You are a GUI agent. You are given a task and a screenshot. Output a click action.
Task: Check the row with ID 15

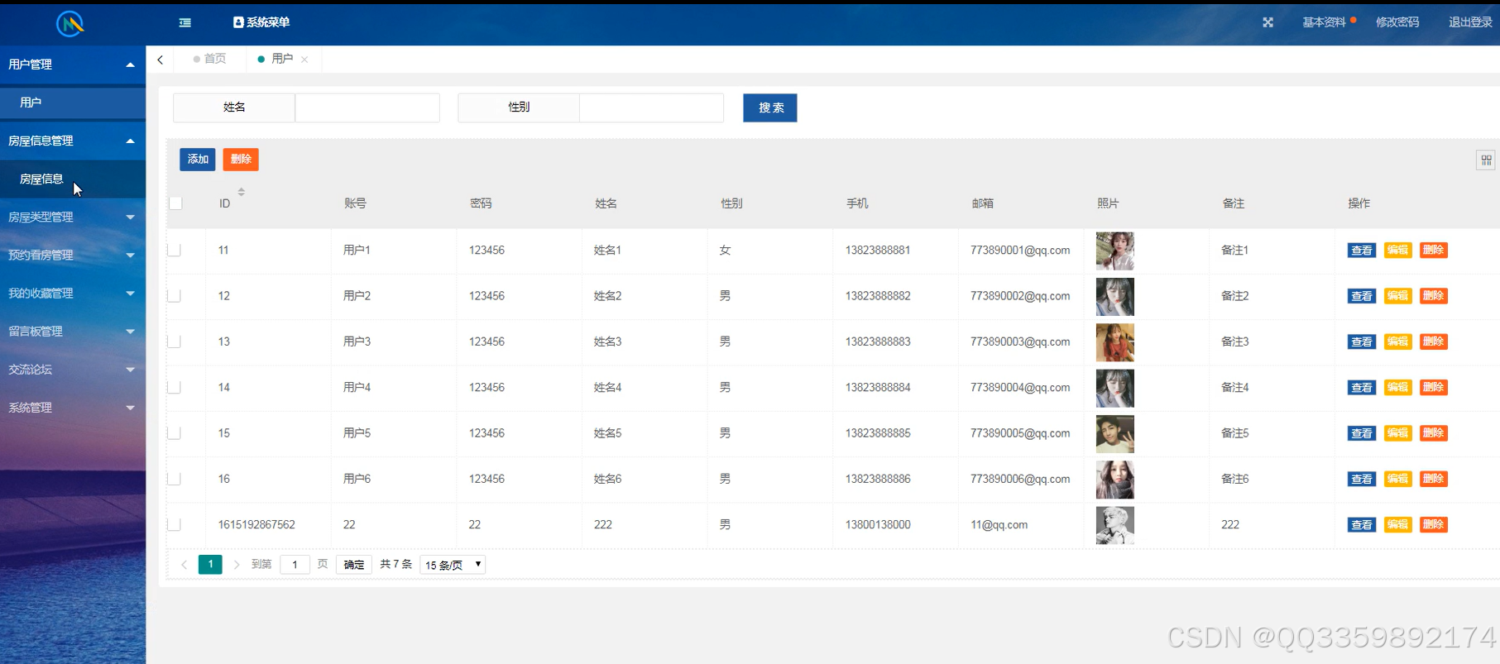175,433
